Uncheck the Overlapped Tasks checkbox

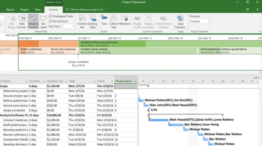click(51, 16)
